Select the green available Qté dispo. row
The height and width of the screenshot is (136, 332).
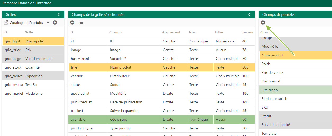(x=161, y=119)
